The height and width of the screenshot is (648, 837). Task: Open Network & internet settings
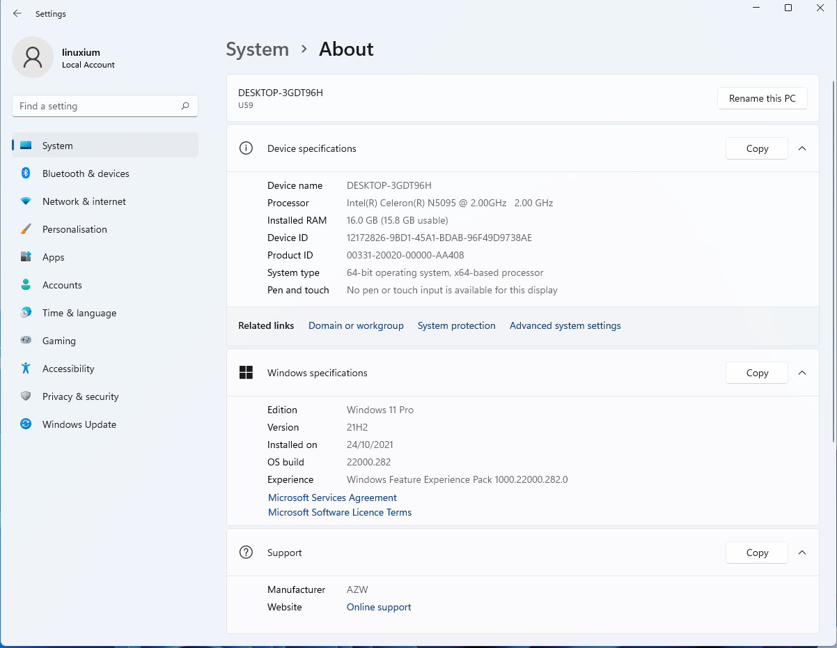click(105, 201)
